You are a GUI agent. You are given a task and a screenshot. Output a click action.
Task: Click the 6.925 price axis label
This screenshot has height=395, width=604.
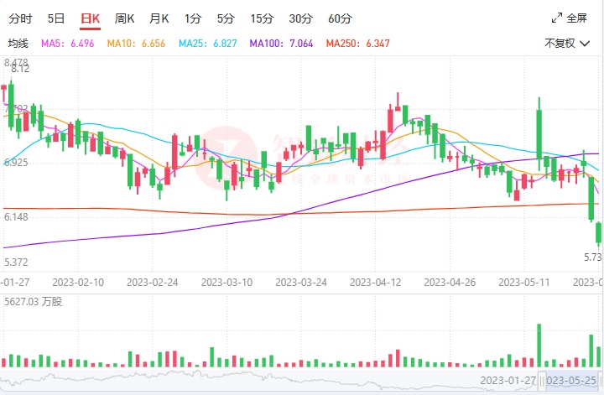tap(16, 162)
